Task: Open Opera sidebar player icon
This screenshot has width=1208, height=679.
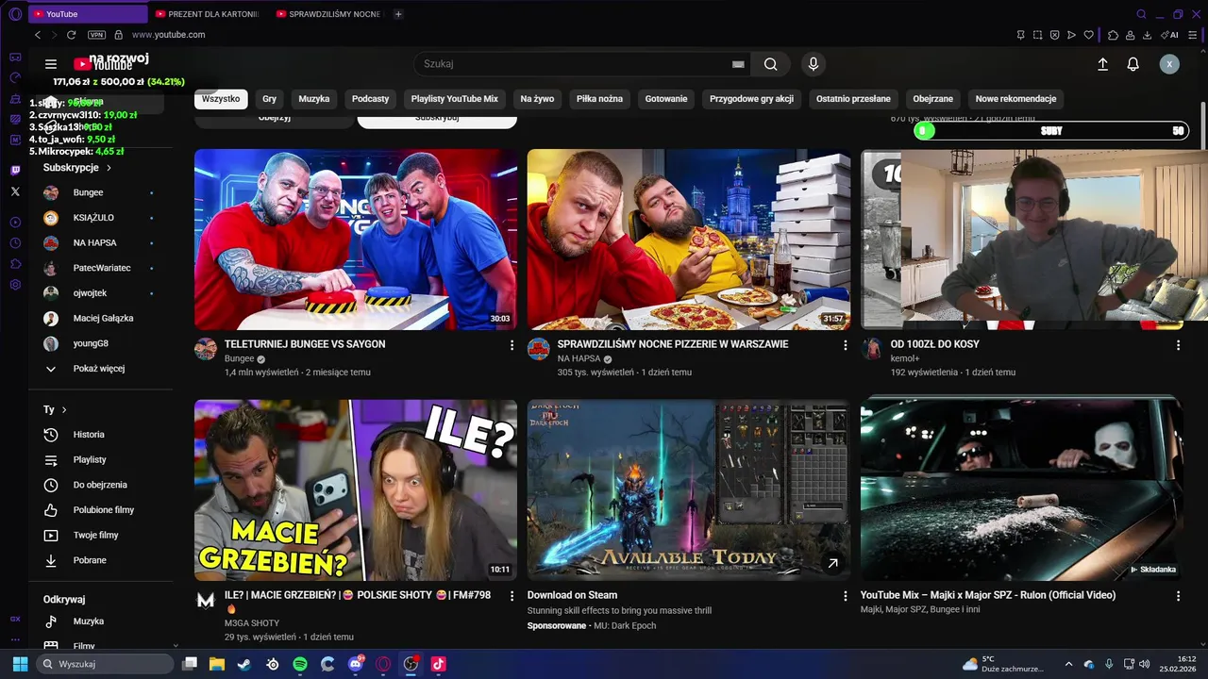Action: point(15,223)
